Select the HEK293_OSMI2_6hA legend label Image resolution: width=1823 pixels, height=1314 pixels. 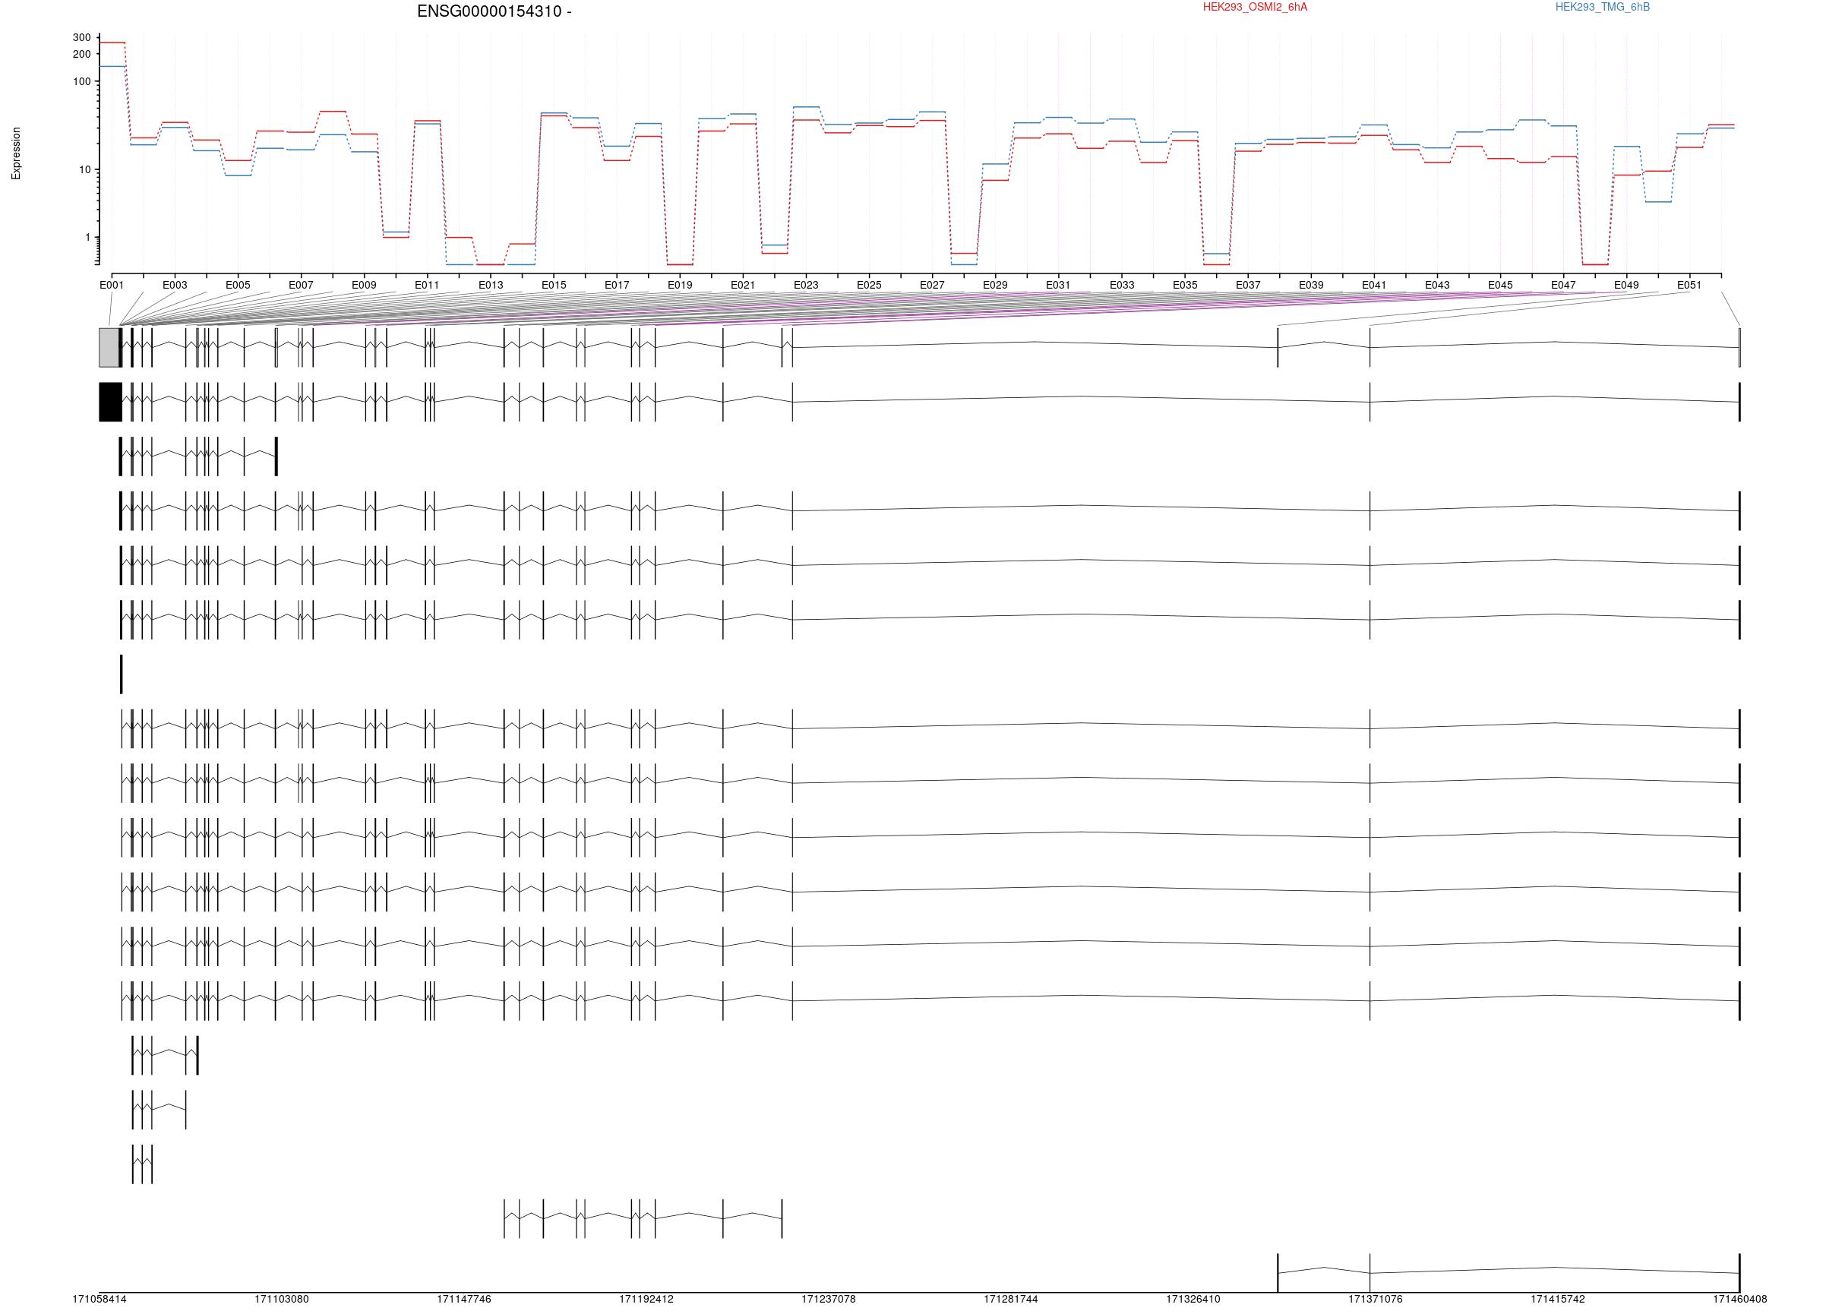pyautogui.click(x=1255, y=8)
